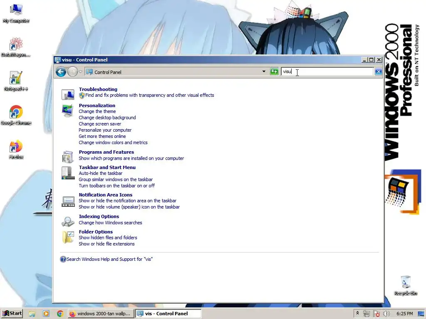Viewport: 426px width, 319px height.
Task: Open Show or hide the notification area link
Action: click(128, 201)
